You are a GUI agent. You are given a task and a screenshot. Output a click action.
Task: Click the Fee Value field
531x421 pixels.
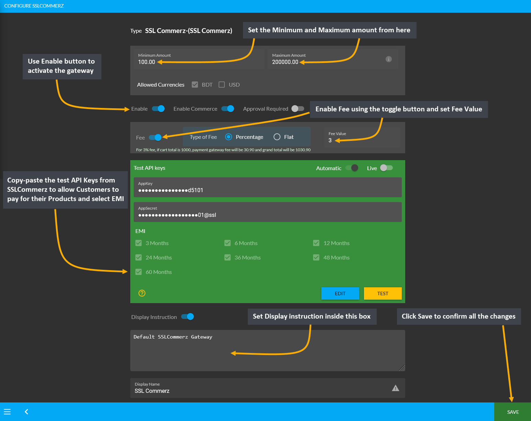click(362, 137)
